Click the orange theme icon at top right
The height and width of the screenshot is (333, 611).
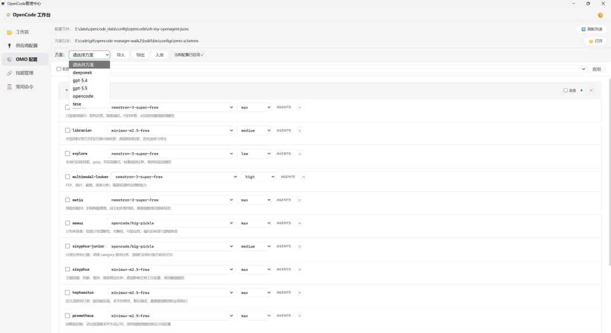(x=600, y=15)
